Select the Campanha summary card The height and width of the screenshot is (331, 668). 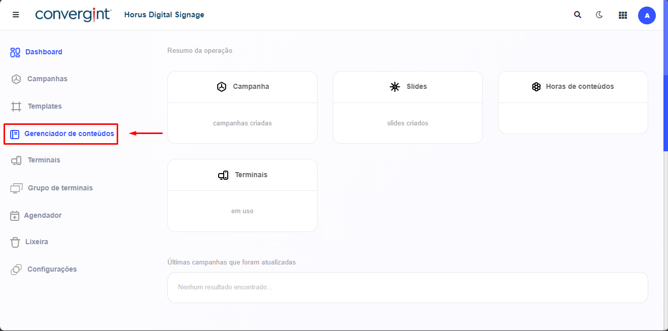242,107
